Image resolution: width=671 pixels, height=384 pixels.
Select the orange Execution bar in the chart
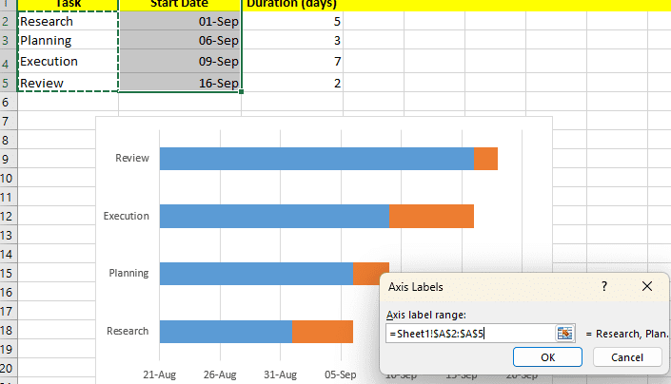[x=431, y=217]
